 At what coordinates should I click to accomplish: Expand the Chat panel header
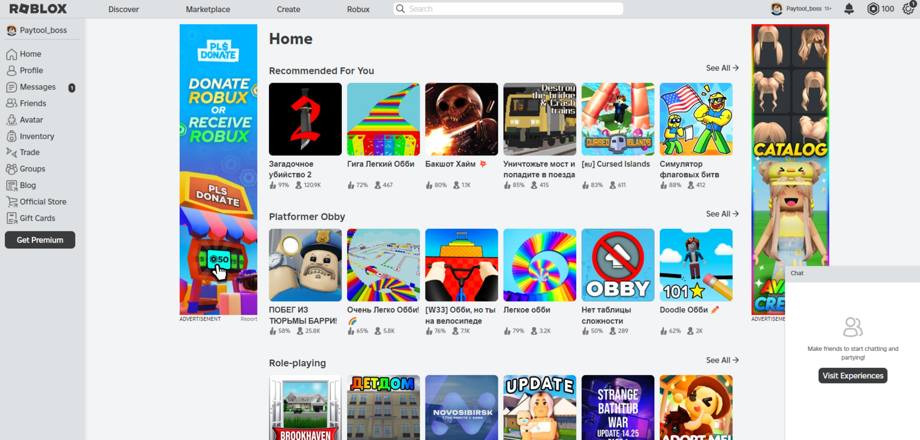[x=852, y=273]
